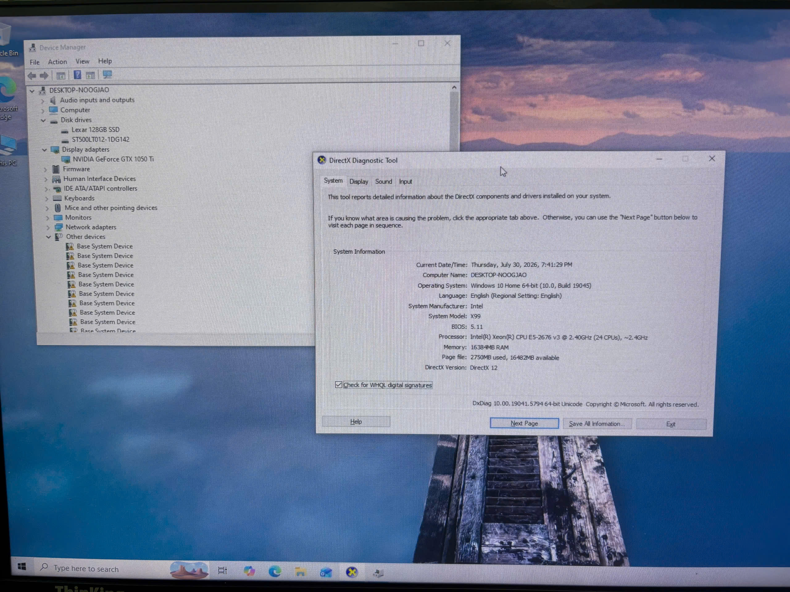The height and width of the screenshot is (592, 790).
Task: Select the Microsoft Edge desktop shortcut
Action: (8, 97)
